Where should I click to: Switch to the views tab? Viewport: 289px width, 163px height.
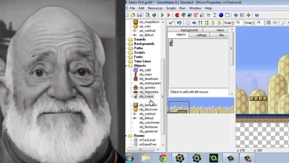pyautogui.click(x=216, y=30)
